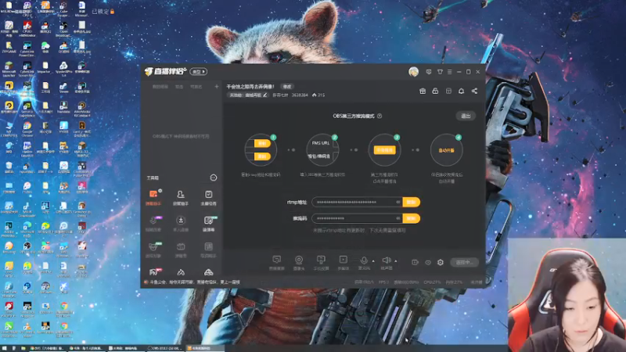
Task: Click the share icon in the header row
Action: coord(474,91)
